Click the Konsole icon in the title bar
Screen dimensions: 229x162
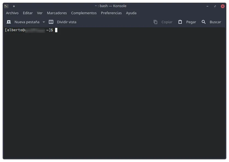pyautogui.click(x=6, y=6)
